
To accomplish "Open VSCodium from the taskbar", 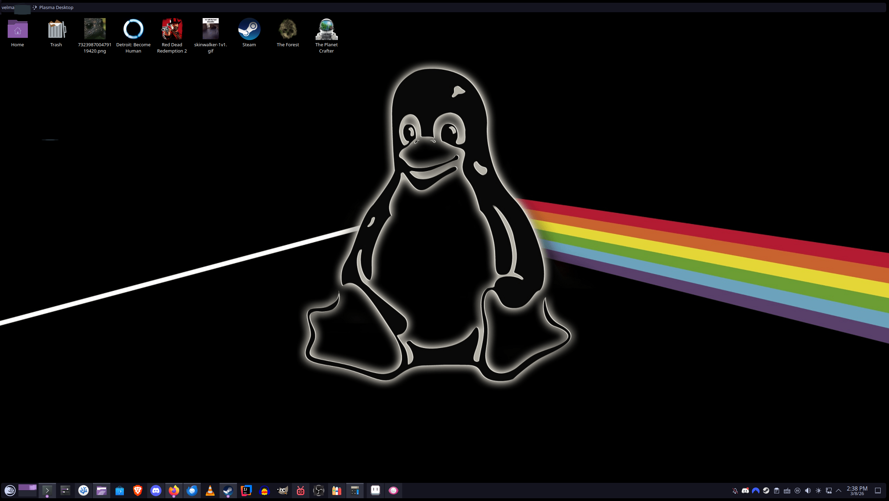I will point(84,491).
